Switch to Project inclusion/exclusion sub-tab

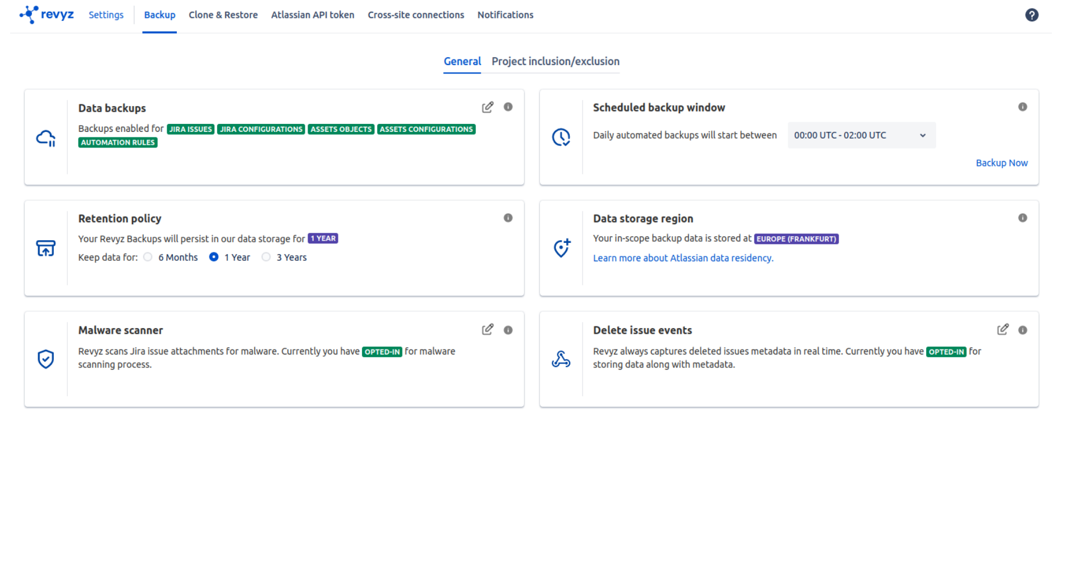tap(556, 61)
